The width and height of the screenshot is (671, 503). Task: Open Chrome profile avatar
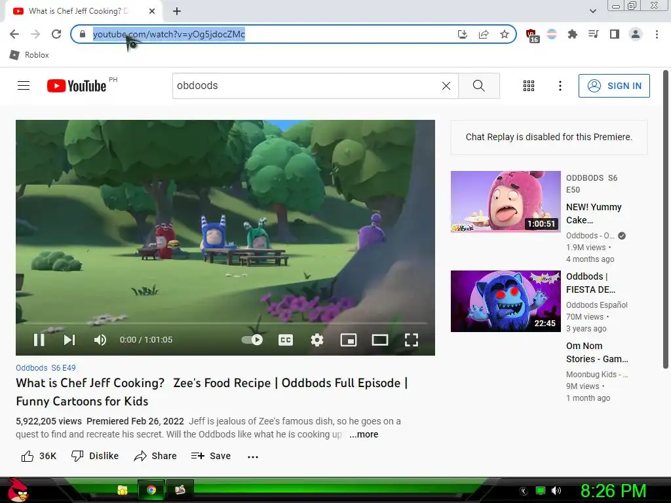pyautogui.click(x=636, y=34)
